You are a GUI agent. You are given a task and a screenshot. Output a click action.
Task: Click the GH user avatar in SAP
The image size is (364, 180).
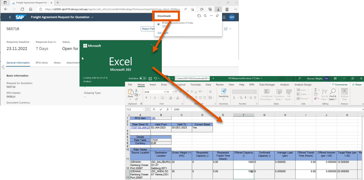(232, 17)
